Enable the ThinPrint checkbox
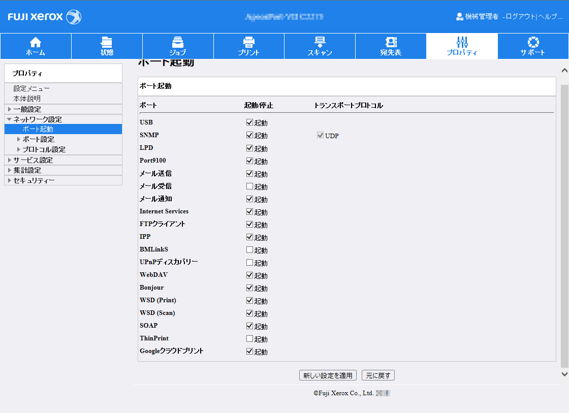Image resolution: width=569 pixels, height=413 pixels. pos(249,339)
